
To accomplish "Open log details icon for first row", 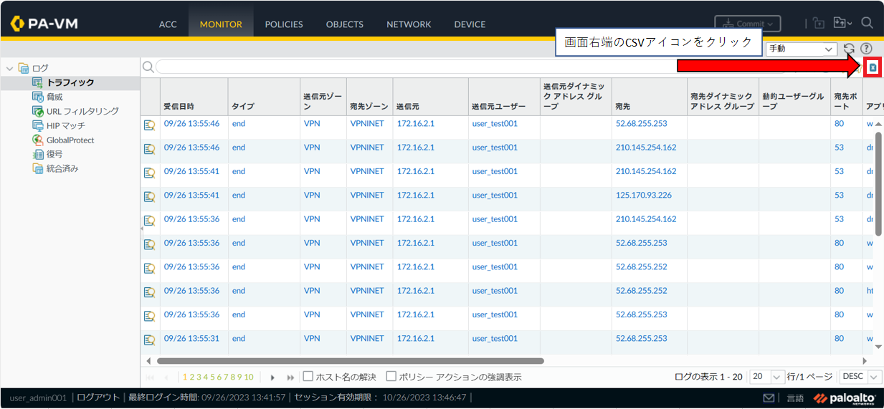I will click(x=149, y=125).
